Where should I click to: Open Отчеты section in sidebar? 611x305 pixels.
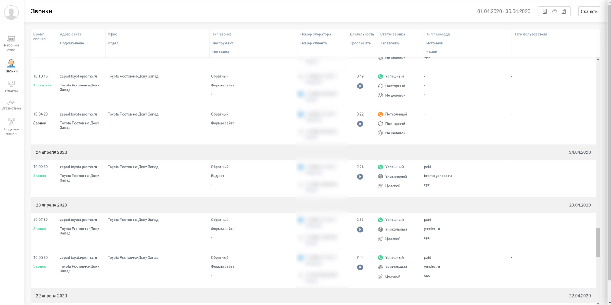point(11,86)
